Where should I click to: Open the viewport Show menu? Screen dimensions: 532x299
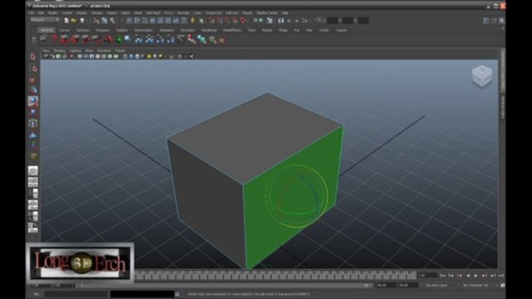coord(89,51)
